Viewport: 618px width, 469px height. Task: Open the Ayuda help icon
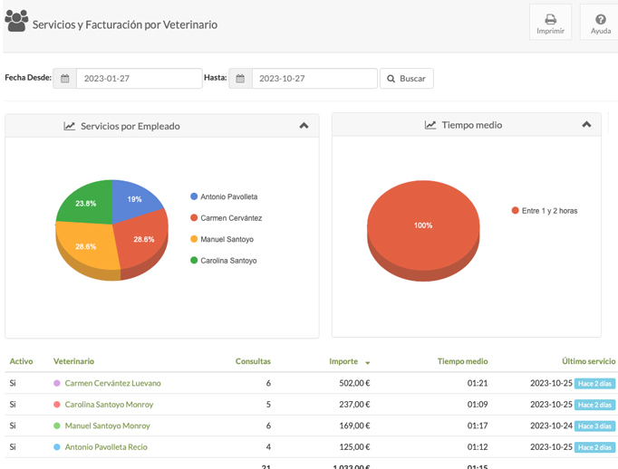(601, 19)
